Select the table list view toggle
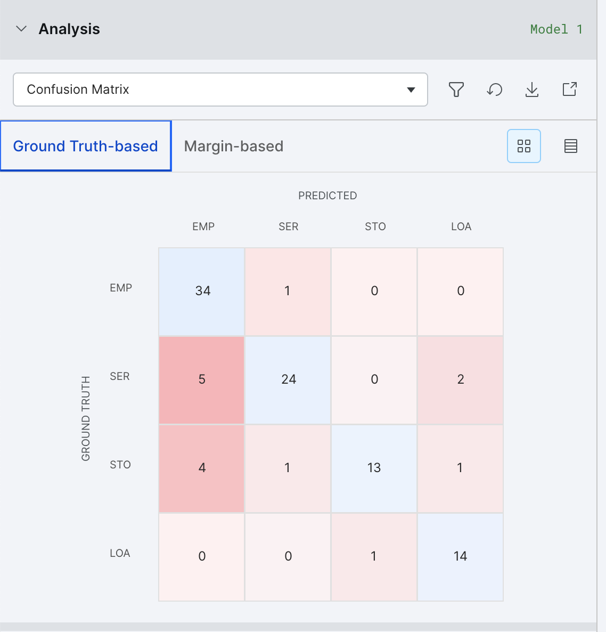606x632 pixels. pos(570,146)
